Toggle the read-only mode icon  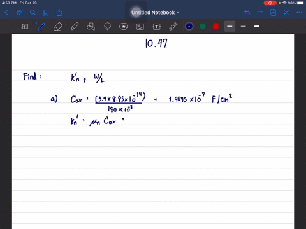click(x=25, y=27)
